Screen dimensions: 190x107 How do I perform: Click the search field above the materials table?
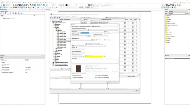(98, 18)
